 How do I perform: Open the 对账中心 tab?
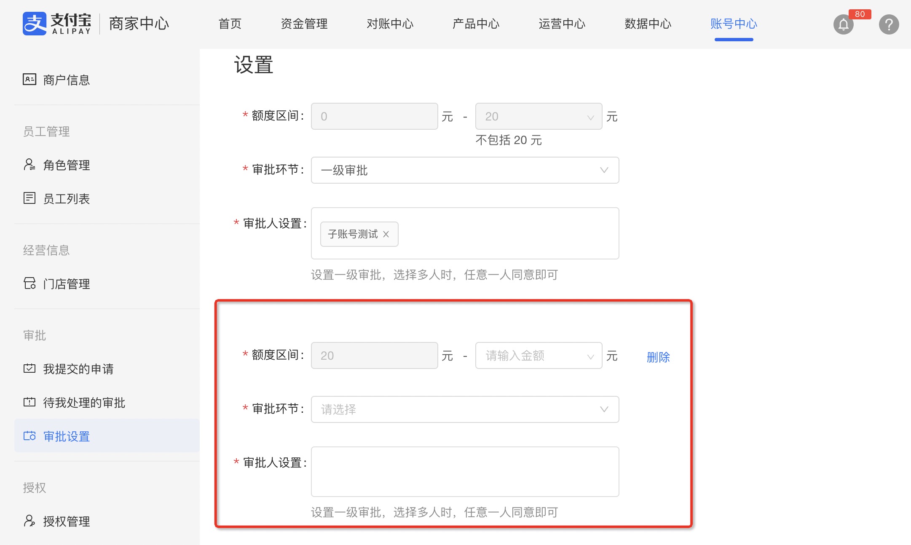(x=390, y=24)
